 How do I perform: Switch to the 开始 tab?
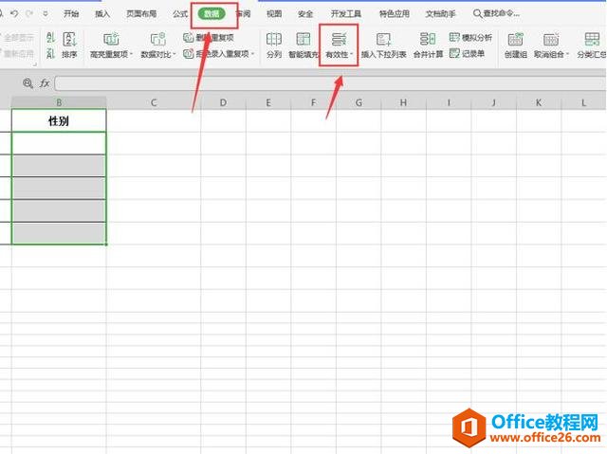71,14
